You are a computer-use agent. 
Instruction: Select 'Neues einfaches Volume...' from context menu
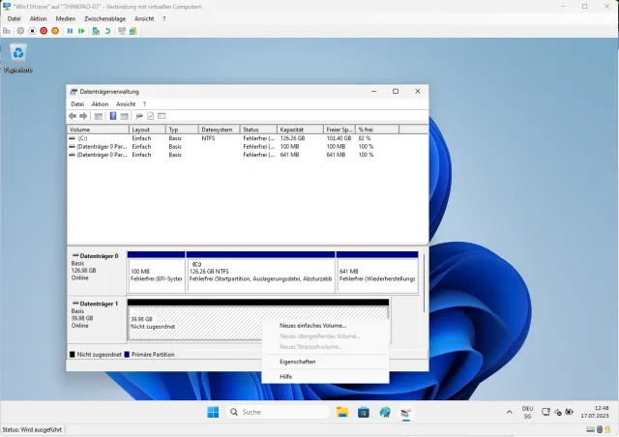pyautogui.click(x=312, y=326)
